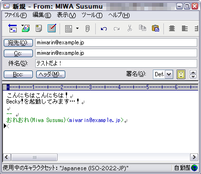The image size is (201, 174).
Task: Apply left alignment icon
Action: [x=185, y=29]
